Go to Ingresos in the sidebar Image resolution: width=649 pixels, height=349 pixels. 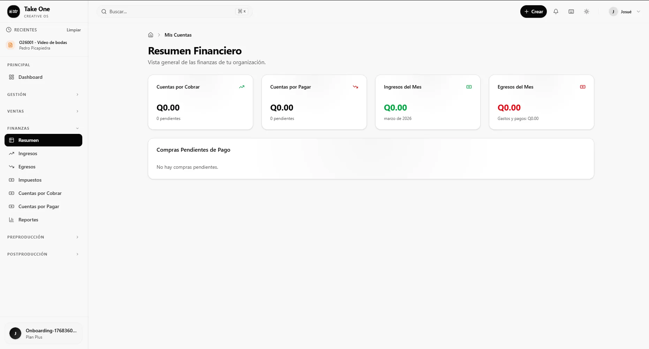coord(28,153)
